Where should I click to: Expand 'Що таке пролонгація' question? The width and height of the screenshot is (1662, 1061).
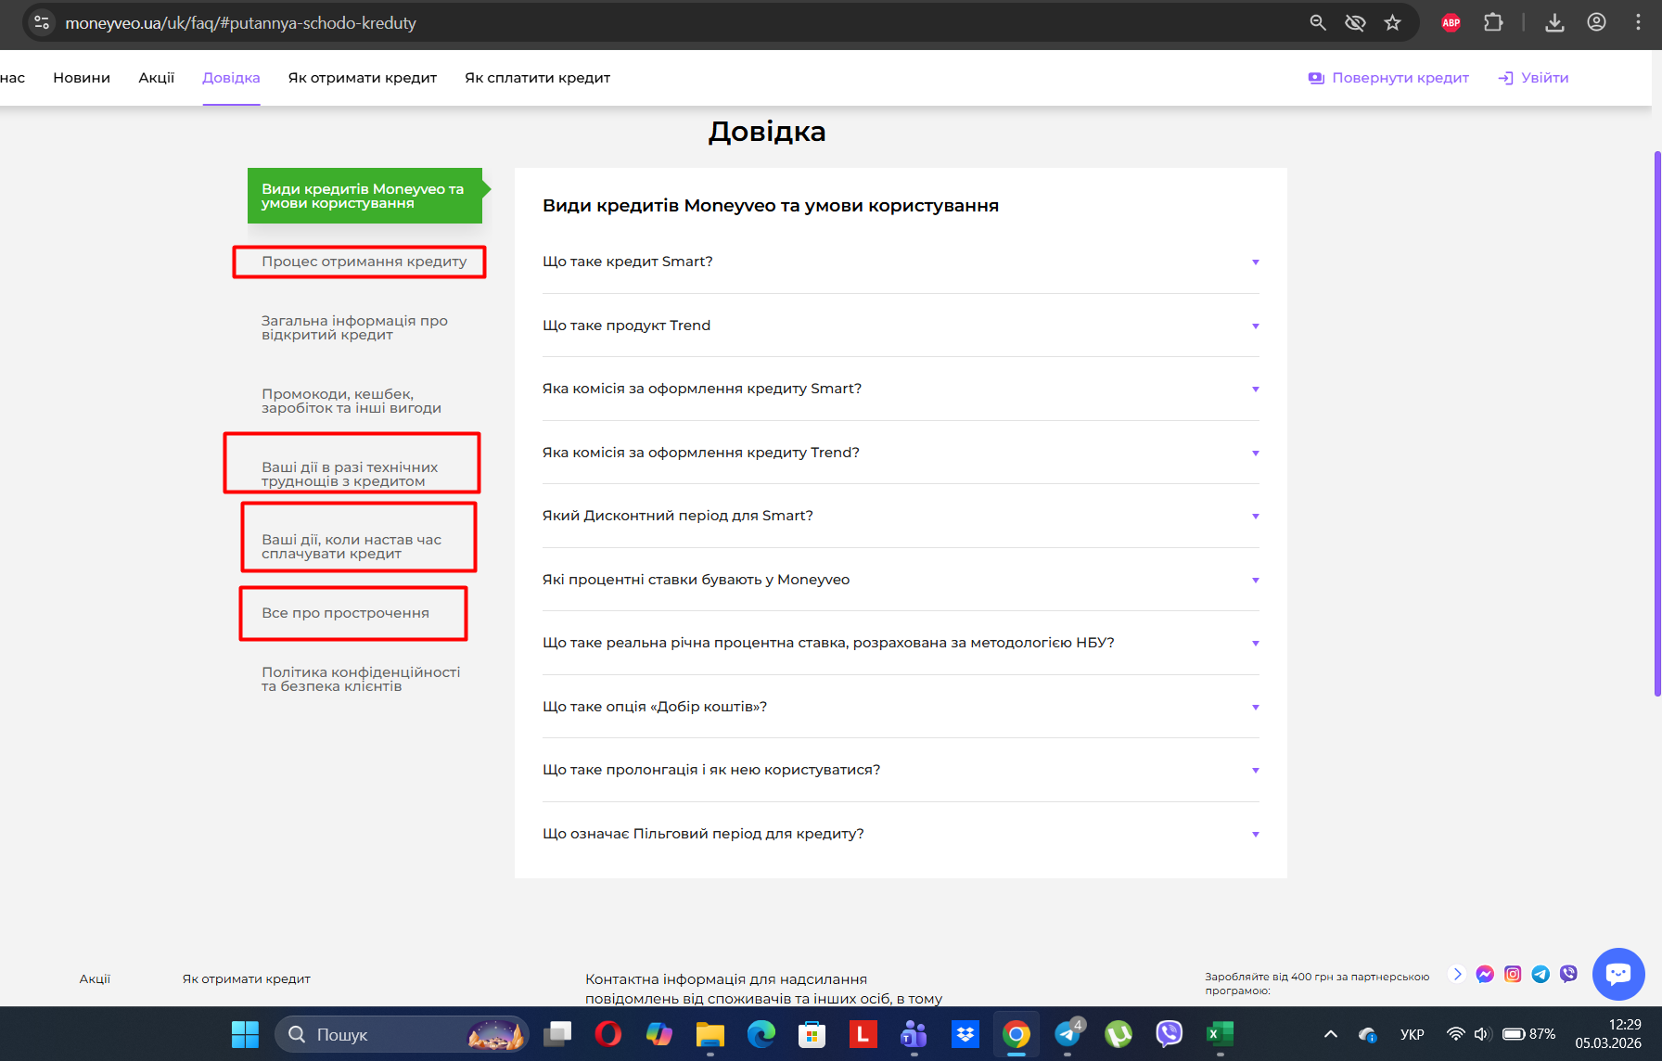[901, 771]
